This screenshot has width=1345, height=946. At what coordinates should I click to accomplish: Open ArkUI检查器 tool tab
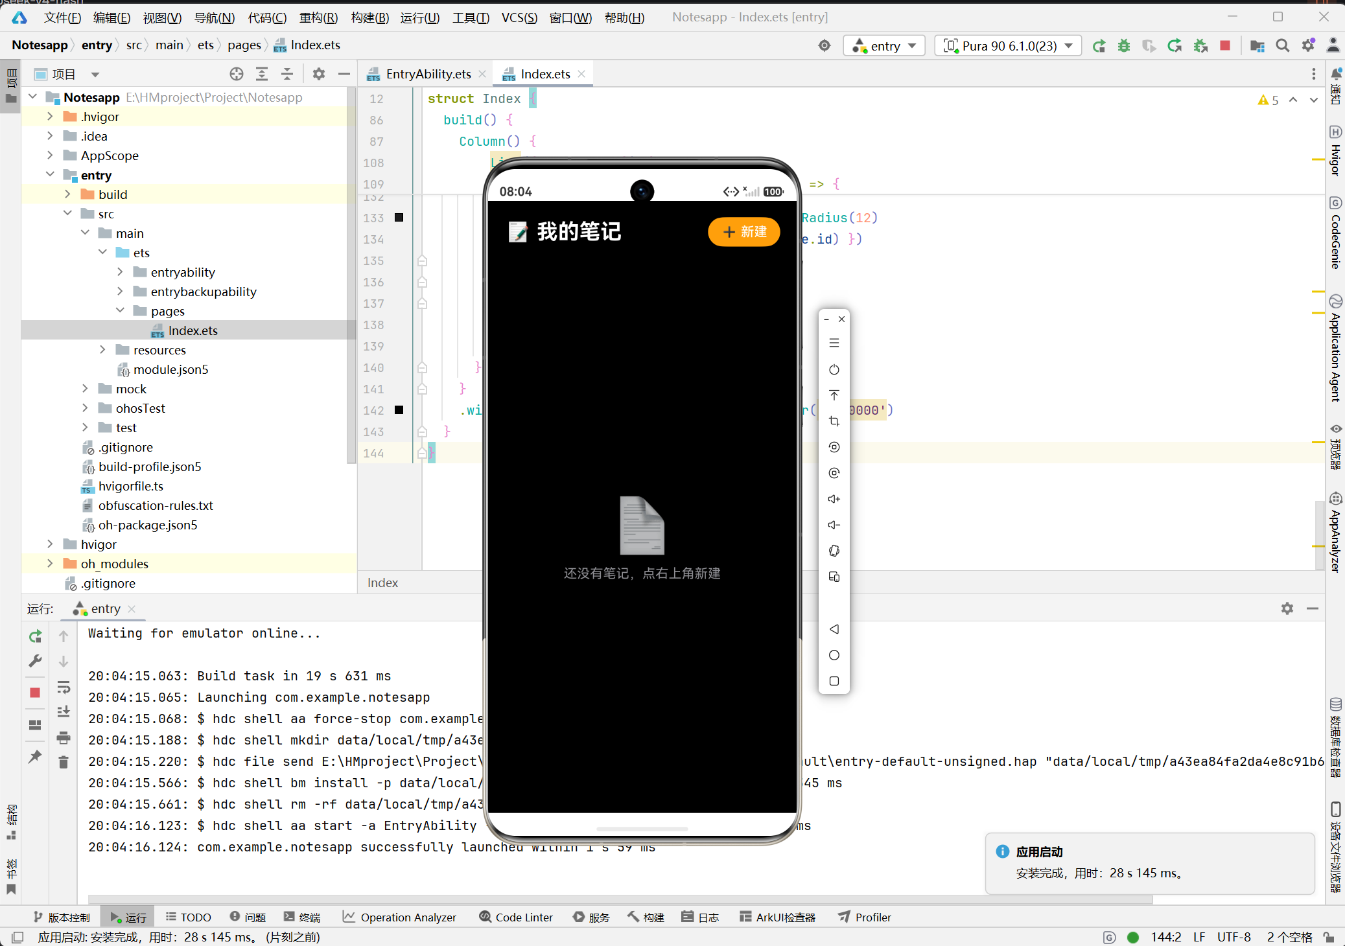pos(778,917)
